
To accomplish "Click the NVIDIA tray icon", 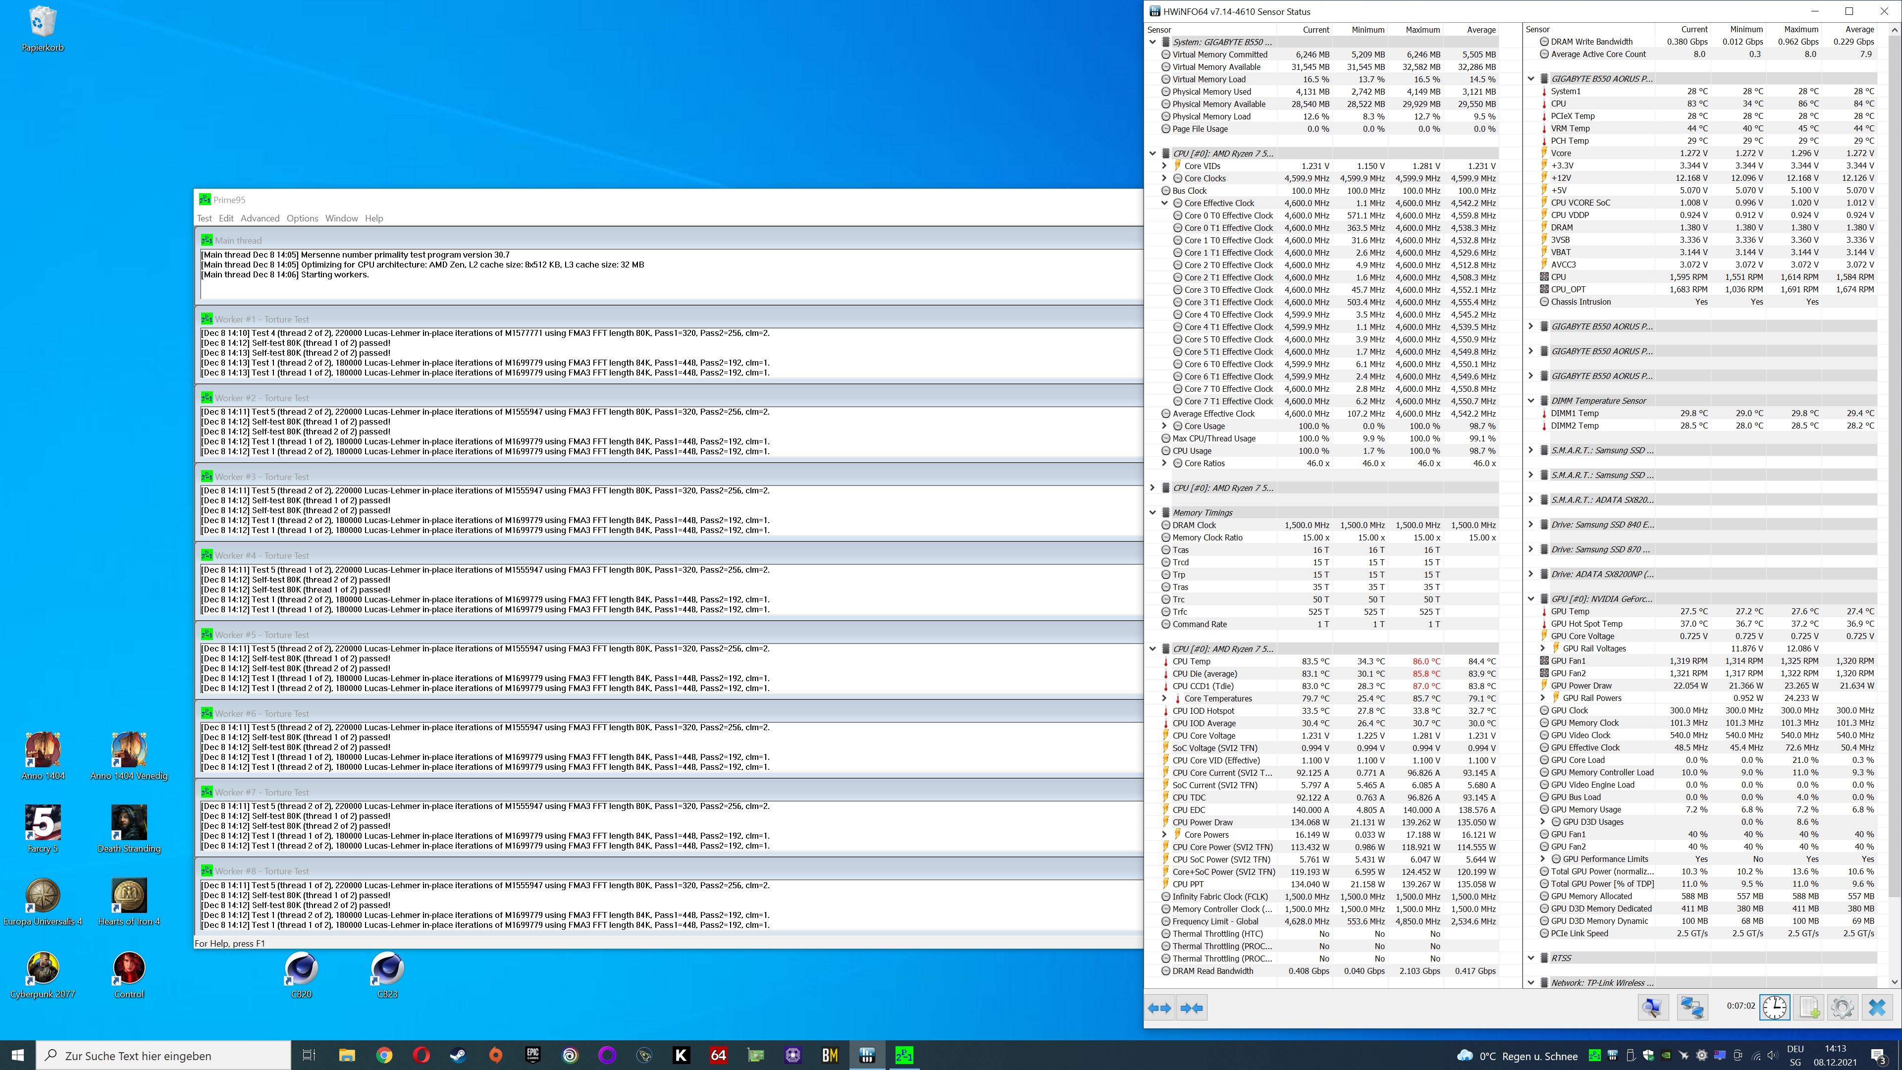I will 1666,1055.
